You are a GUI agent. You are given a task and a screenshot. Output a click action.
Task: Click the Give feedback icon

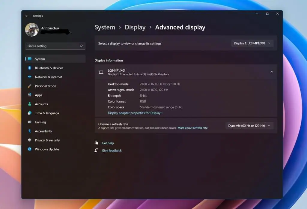96,150
